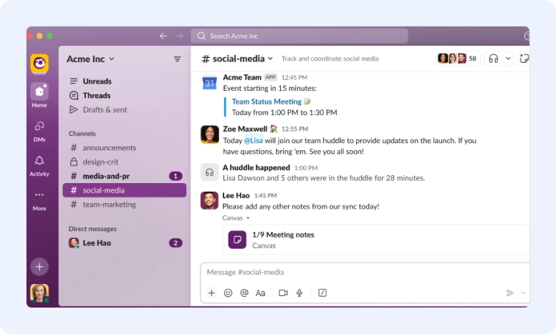Record an audio clip with the microphone

(299, 293)
